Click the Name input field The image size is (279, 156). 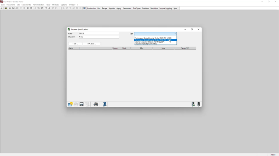(x=99, y=34)
